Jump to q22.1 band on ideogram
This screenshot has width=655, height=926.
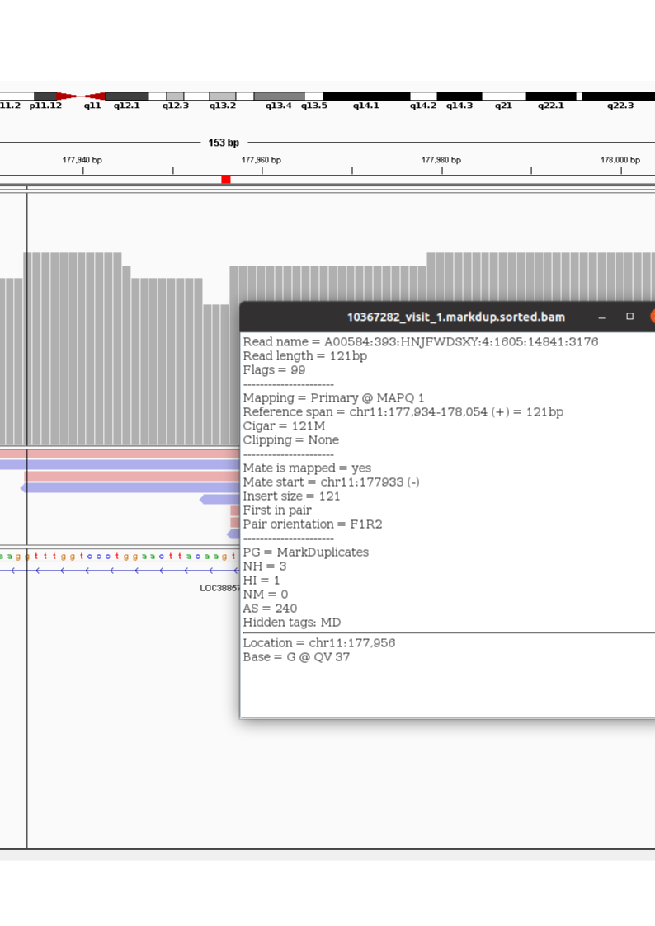tap(550, 96)
